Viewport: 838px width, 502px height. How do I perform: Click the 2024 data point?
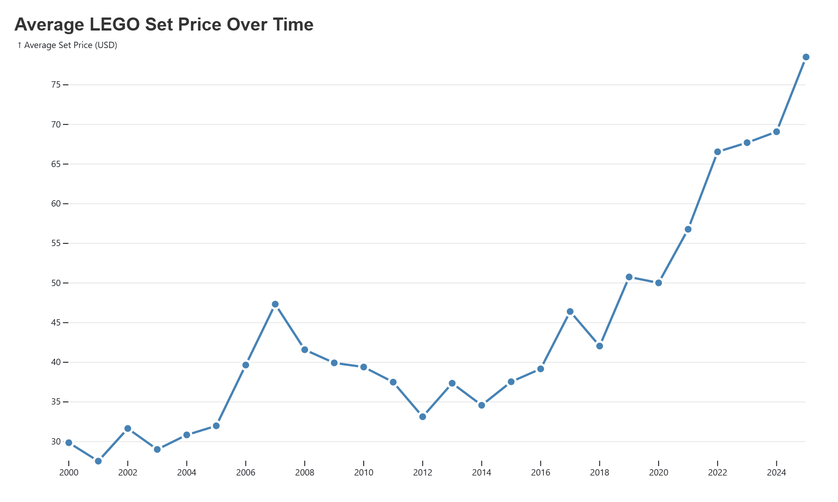[x=776, y=132]
